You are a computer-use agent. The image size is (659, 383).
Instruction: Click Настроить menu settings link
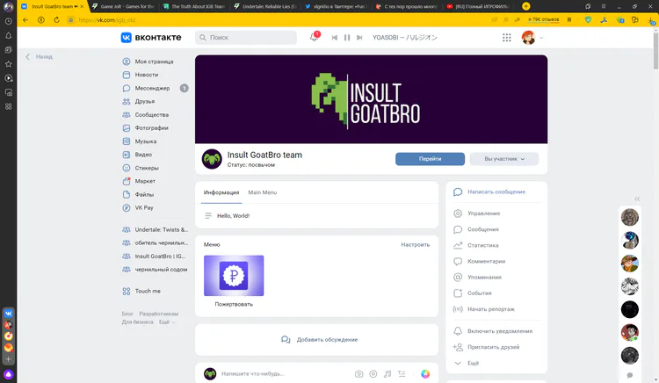click(416, 244)
